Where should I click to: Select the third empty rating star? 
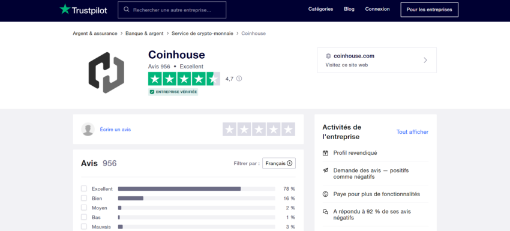point(259,129)
